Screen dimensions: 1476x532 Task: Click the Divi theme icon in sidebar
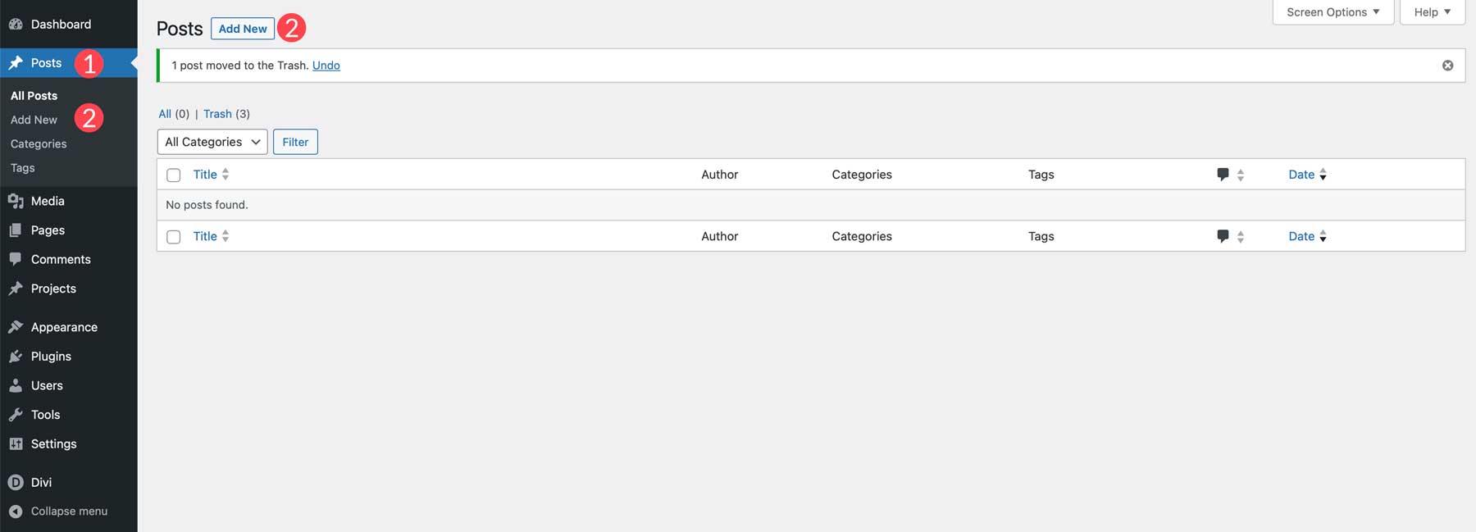pos(16,482)
